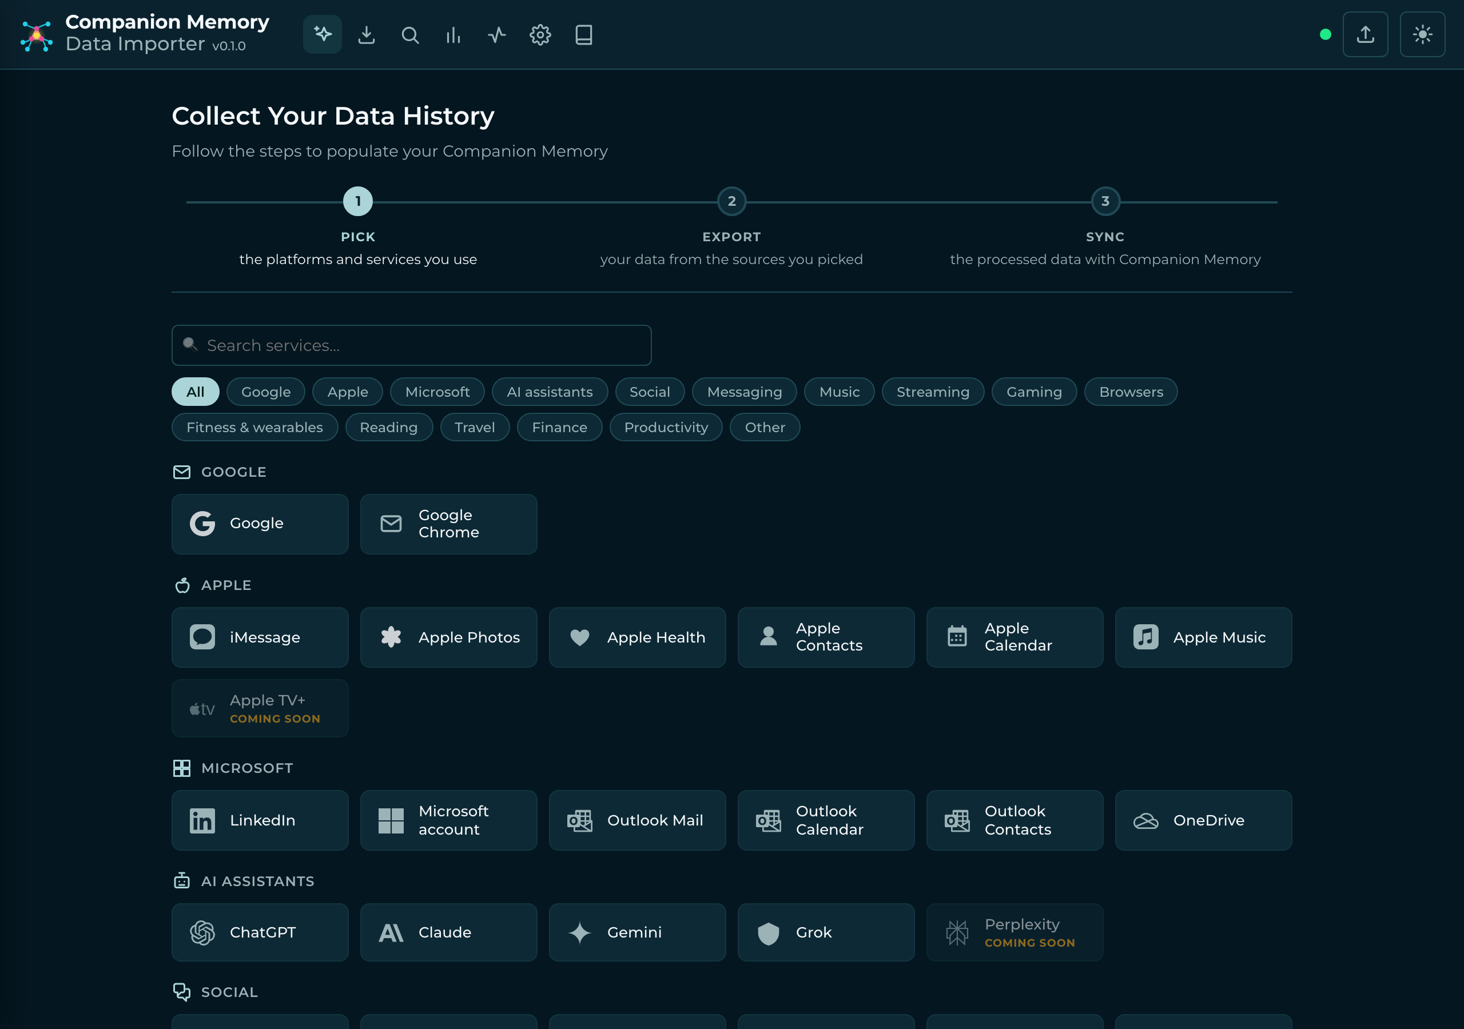Choose the LinkedIn card
The image size is (1464, 1029).
260,820
